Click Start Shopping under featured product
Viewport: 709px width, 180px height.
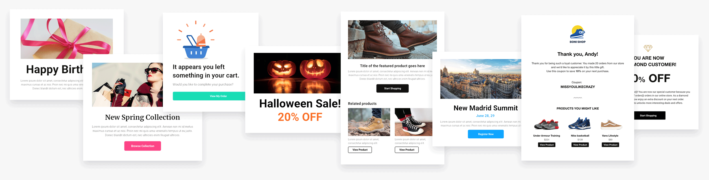(392, 88)
